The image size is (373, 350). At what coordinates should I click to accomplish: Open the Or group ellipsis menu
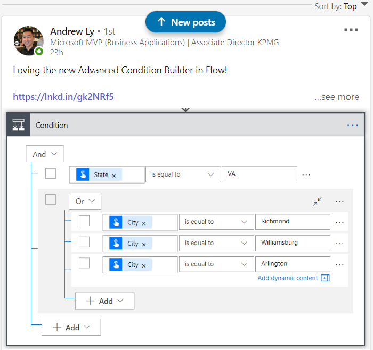pyautogui.click(x=339, y=202)
